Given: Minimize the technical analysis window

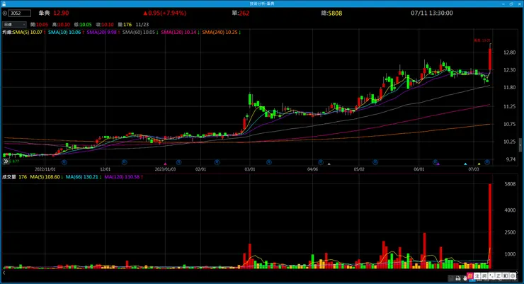Looking at the screenshot, I should tap(503, 4).
